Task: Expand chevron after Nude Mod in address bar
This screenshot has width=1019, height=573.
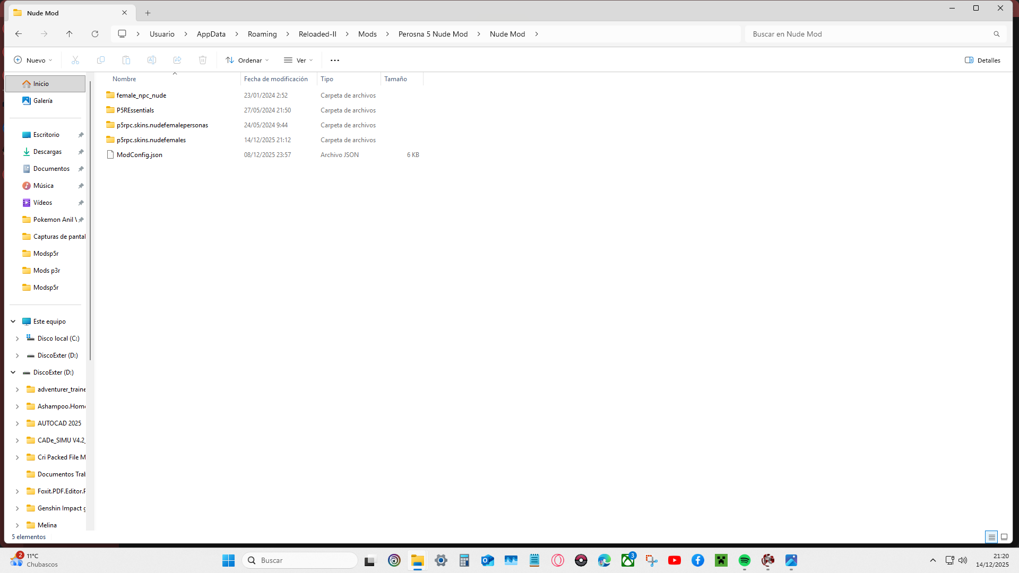Action: (537, 34)
